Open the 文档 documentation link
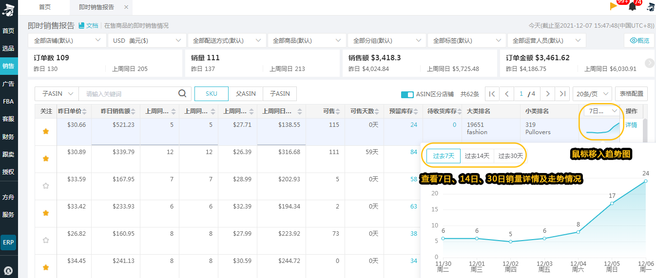This screenshot has height=278, width=656. 89,26
